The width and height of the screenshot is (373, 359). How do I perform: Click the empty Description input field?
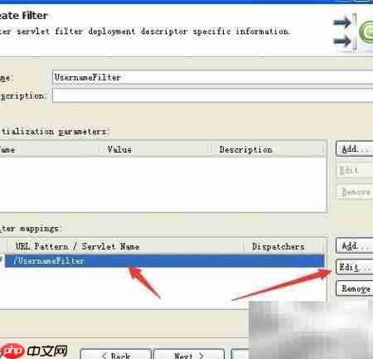point(213,96)
